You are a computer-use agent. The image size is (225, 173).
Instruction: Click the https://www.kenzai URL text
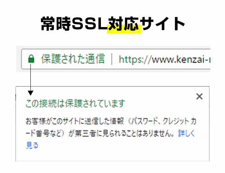[x=165, y=59]
